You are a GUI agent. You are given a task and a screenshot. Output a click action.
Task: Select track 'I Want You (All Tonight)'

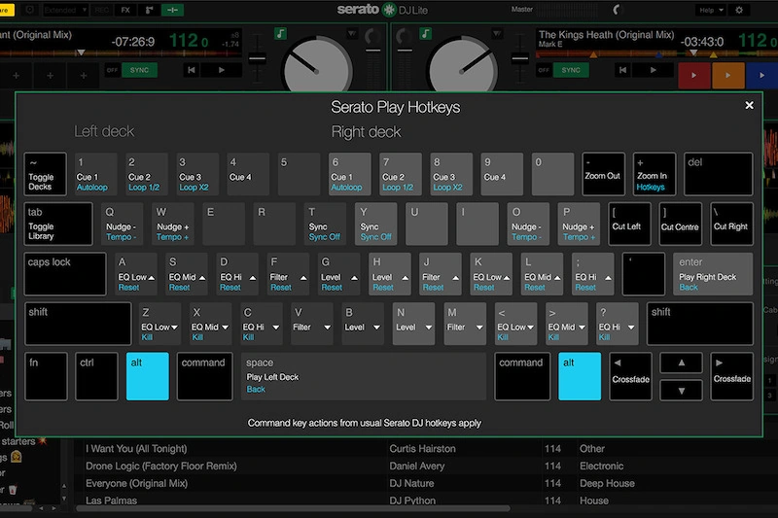click(x=136, y=449)
